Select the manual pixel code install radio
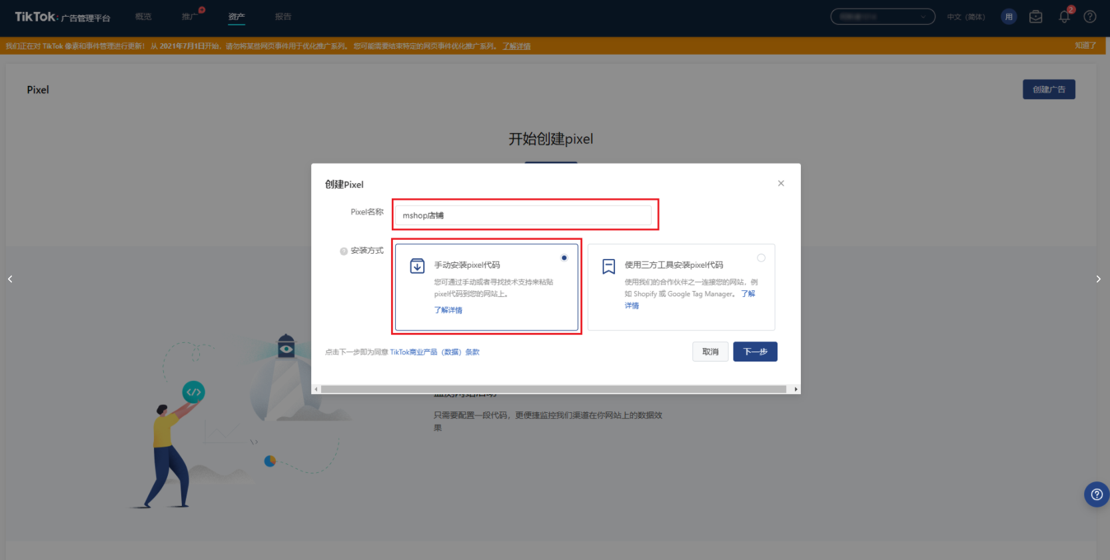This screenshot has height=560, width=1110. pos(564,258)
